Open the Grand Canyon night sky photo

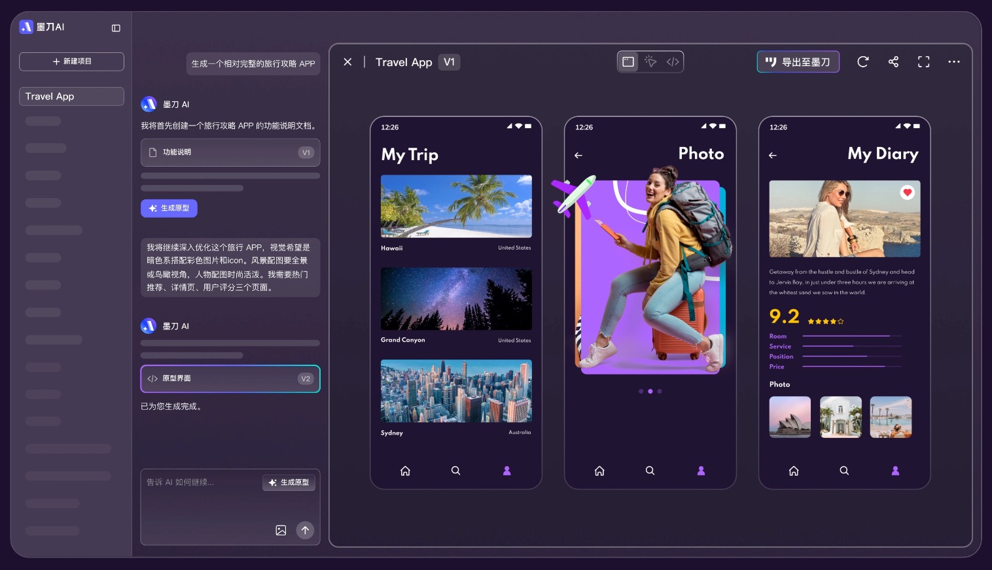(456, 299)
